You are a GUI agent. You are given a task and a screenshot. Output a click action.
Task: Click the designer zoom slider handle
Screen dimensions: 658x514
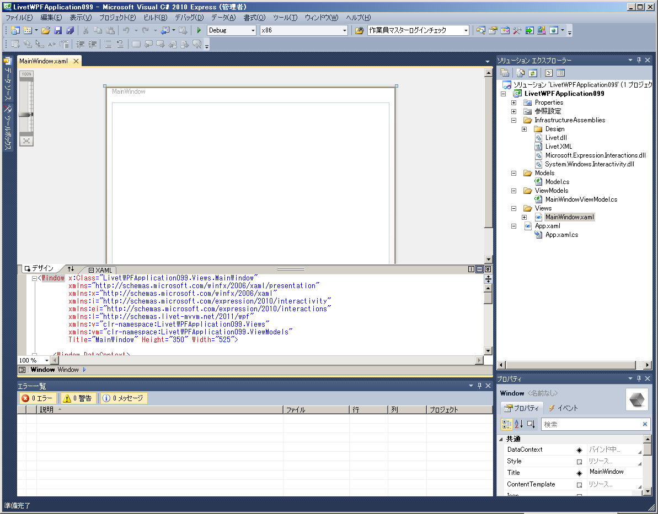tap(26, 115)
